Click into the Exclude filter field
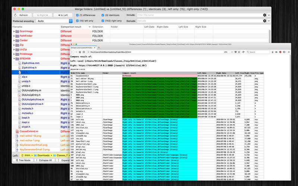This screenshot has height=186, width=298. pos(199,21)
